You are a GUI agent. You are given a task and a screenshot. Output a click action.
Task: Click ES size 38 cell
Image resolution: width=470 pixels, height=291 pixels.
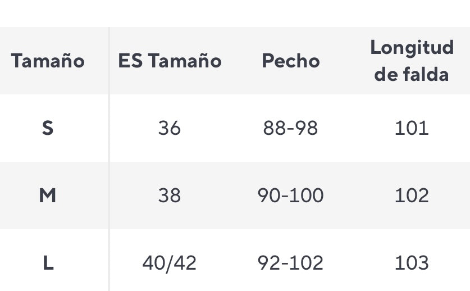[170, 195]
